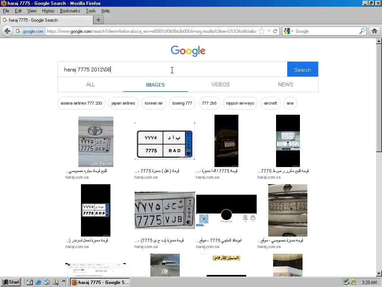This screenshot has height=287, width=382.
Task: Launch Internet Explorer from quick launch
Action: [38, 283]
